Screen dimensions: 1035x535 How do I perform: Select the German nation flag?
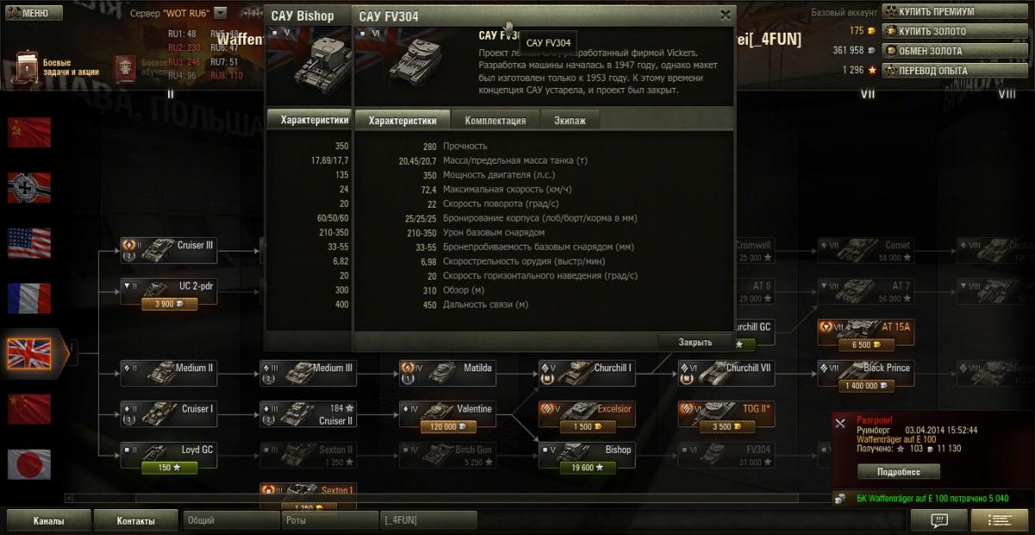[x=29, y=188]
